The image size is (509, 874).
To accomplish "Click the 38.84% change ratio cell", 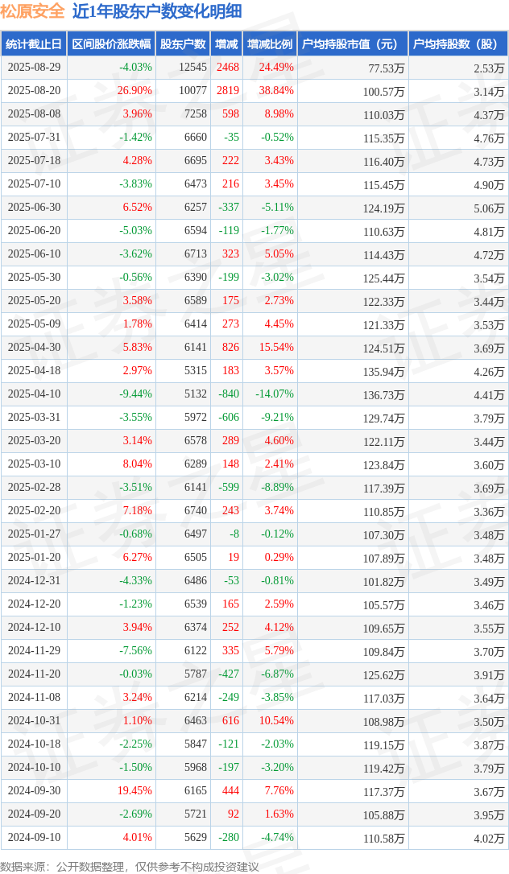I will (x=276, y=90).
